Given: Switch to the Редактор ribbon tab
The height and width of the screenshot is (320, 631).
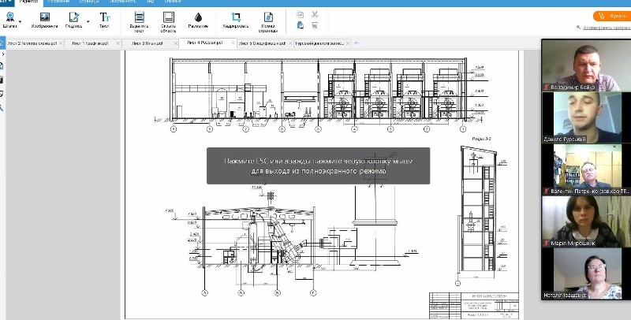Looking at the screenshot, I should pyautogui.click(x=28, y=2).
